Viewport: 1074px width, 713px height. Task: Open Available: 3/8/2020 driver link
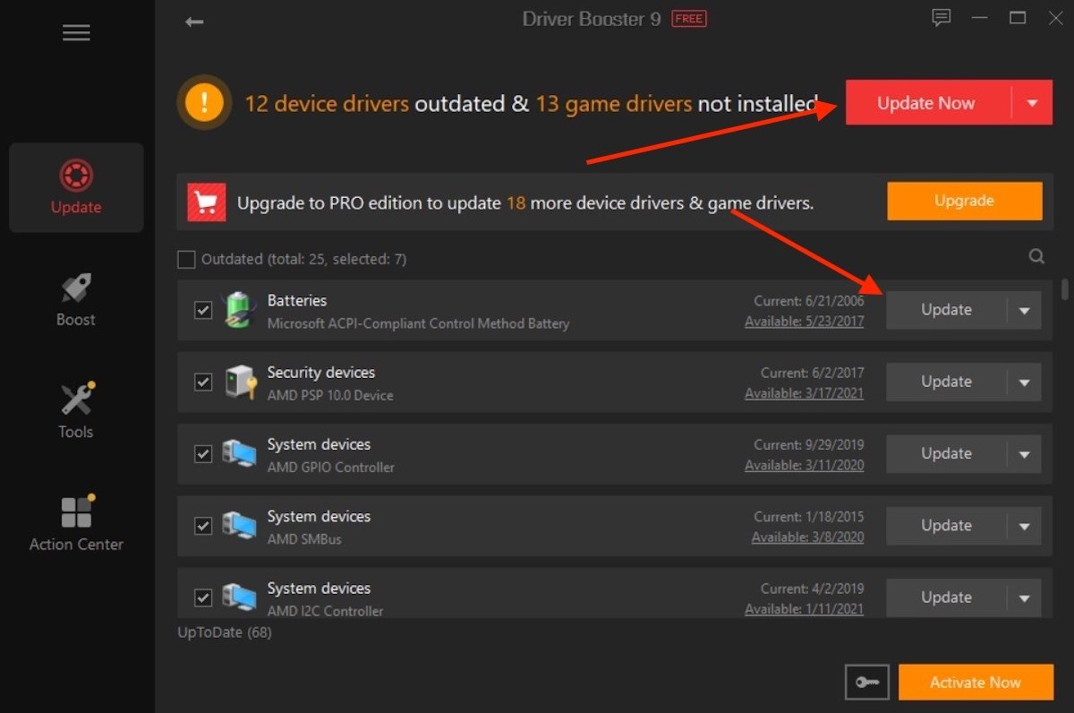tap(808, 537)
